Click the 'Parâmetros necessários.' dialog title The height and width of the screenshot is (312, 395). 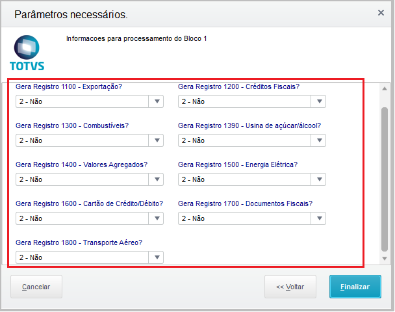(71, 14)
